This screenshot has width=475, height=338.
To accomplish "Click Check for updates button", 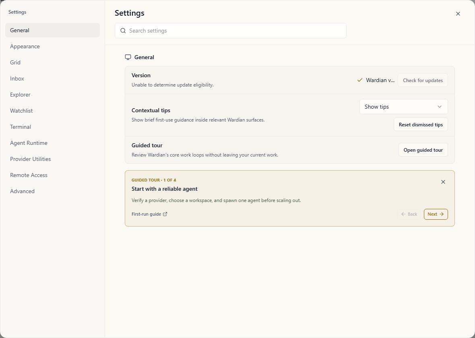I will click(423, 80).
